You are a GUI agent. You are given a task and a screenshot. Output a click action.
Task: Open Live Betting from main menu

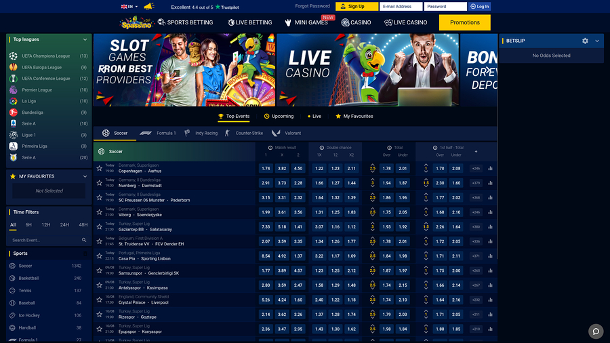[x=249, y=22]
